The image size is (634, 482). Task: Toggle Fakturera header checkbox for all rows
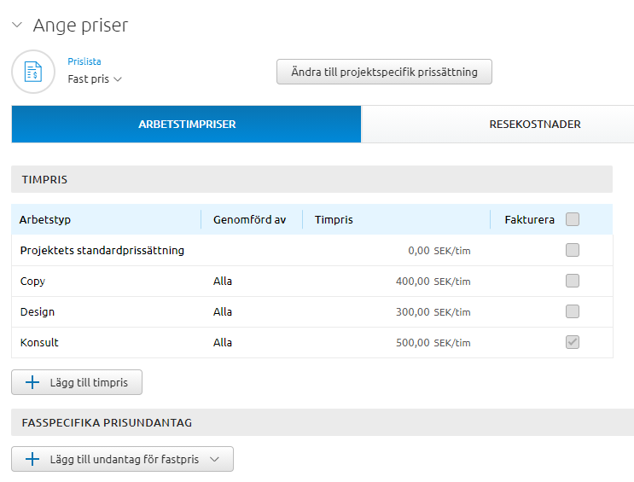click(573, 219)
